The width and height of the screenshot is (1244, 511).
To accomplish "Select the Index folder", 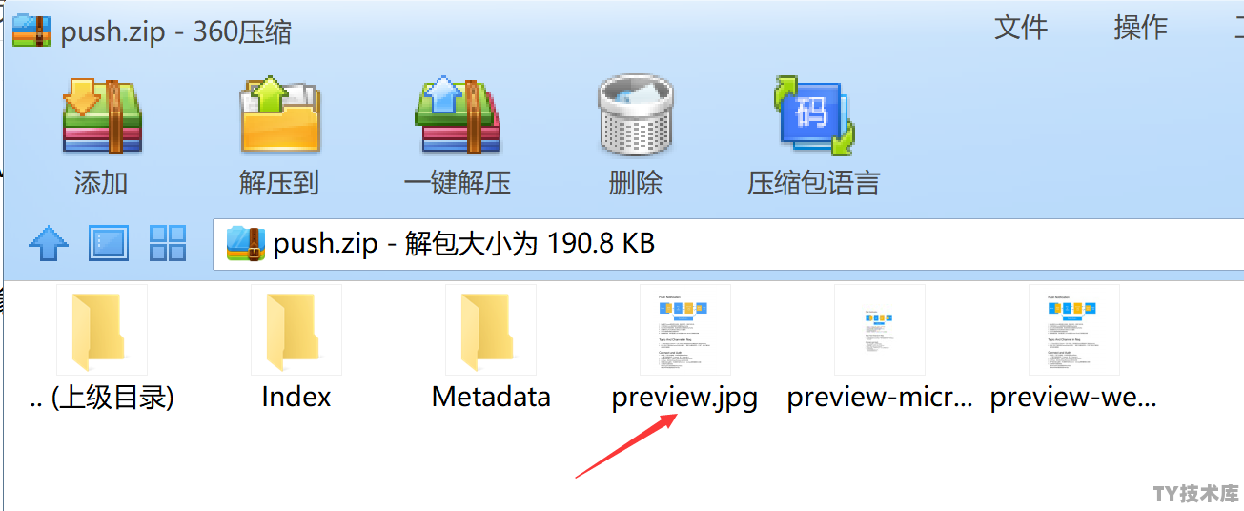I will point(296,330).
